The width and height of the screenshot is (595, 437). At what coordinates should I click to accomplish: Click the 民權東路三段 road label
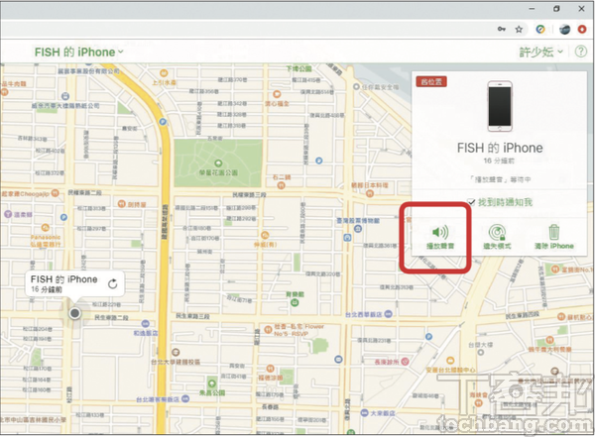[249, 194]
